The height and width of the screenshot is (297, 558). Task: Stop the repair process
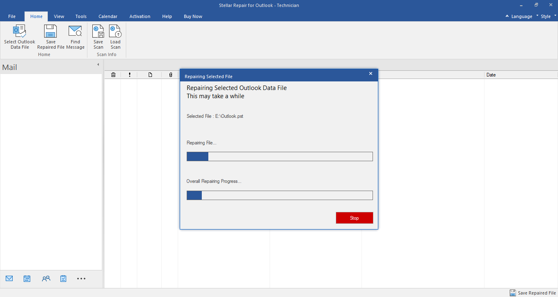(x=354, y=218)
